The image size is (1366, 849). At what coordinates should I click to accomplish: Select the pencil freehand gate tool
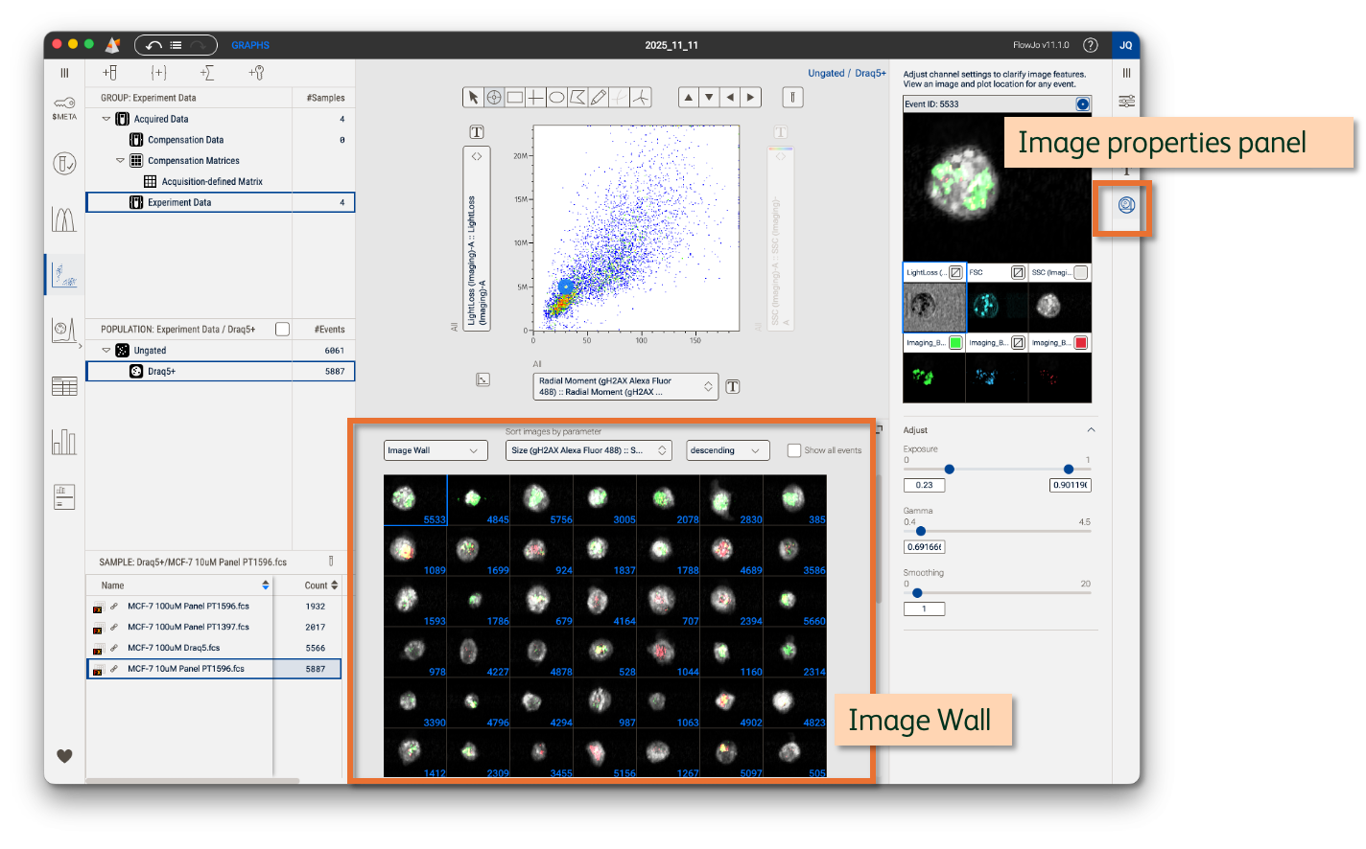[x=599, y=97]
